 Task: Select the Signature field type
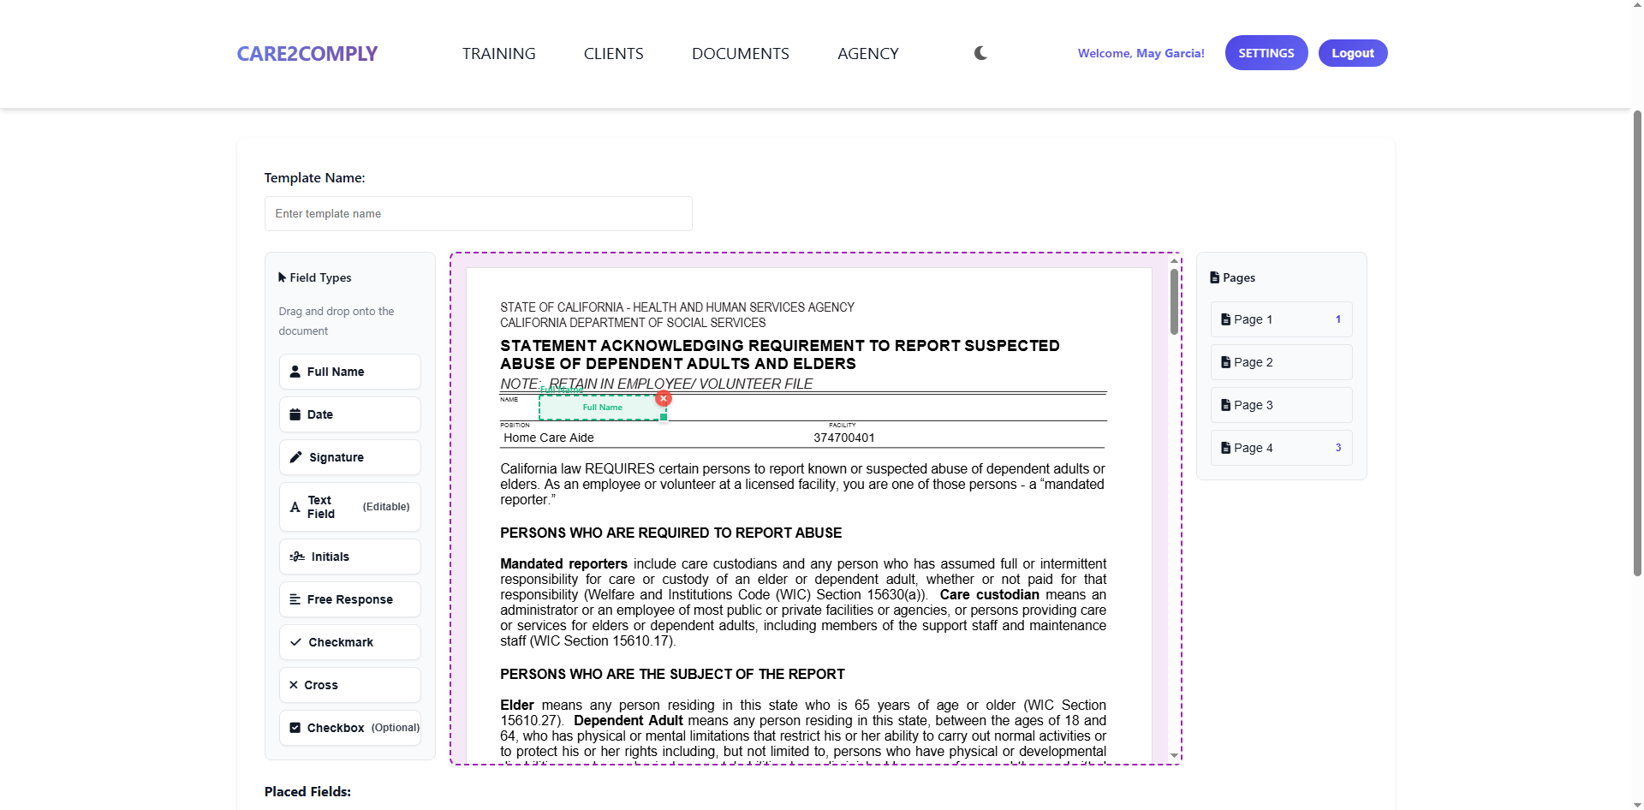click(349, 456)
